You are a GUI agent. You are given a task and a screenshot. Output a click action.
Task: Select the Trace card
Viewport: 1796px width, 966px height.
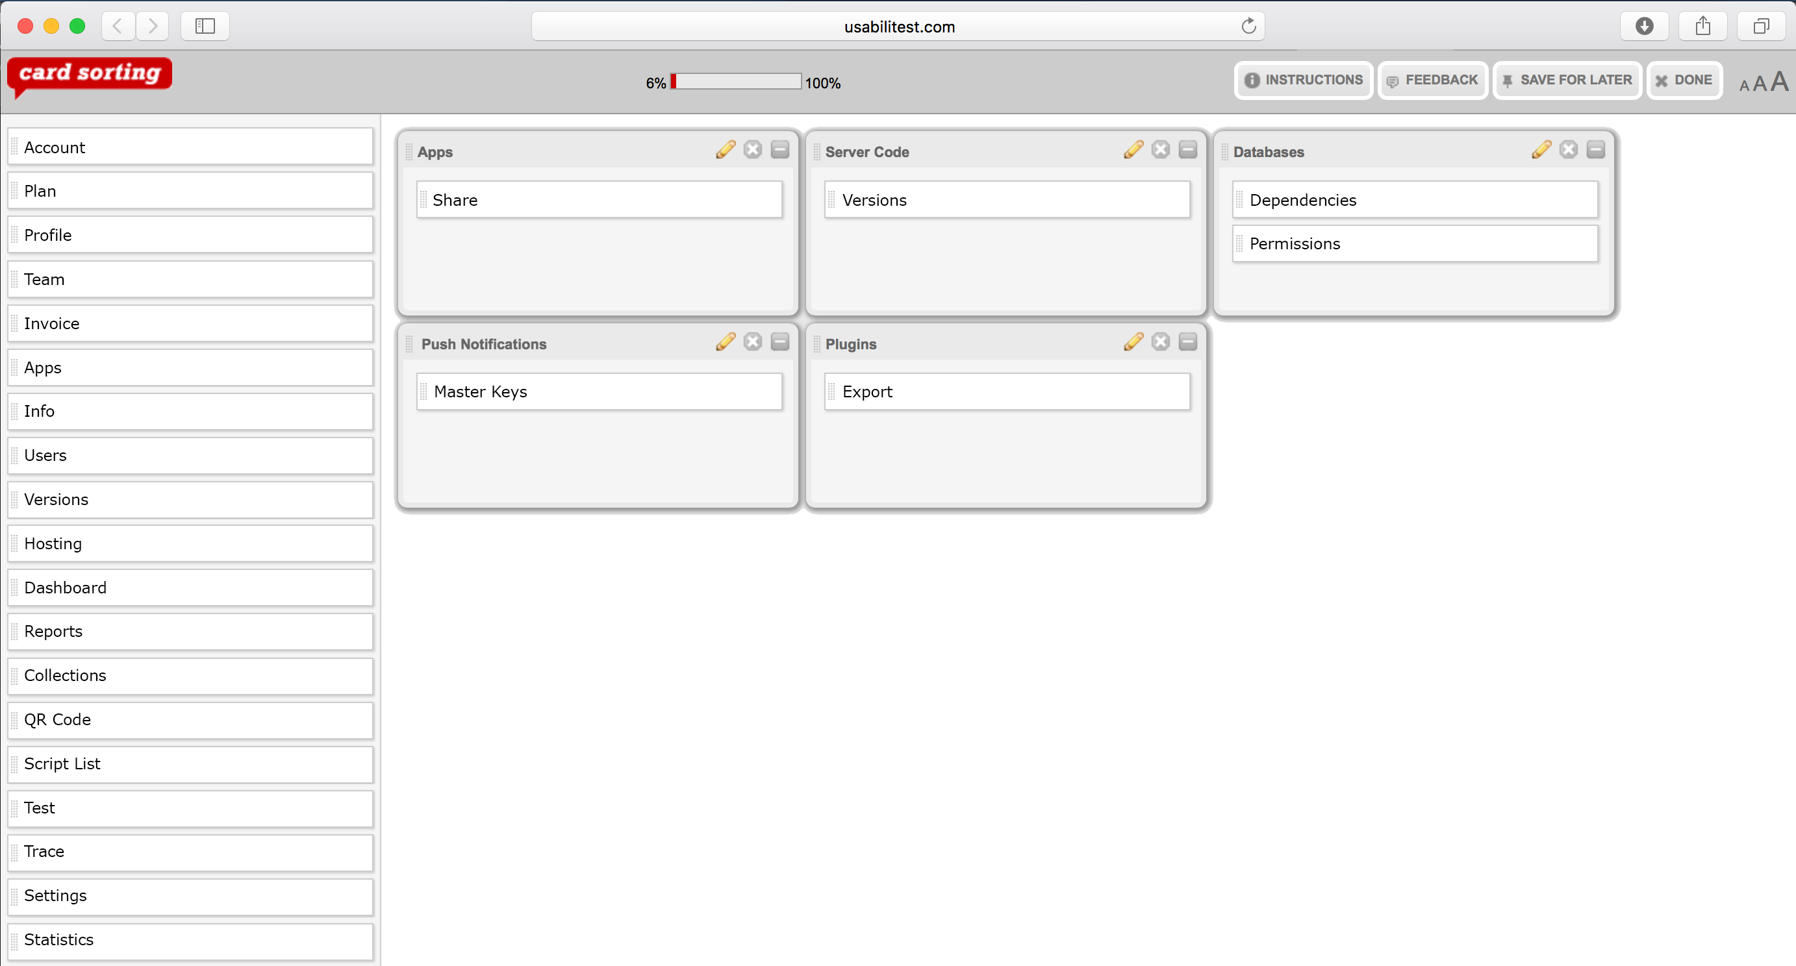[x=190, y=852]
